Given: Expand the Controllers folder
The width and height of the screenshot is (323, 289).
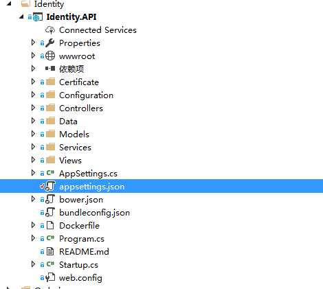Looking at the screenshot, I should [33, 108].
